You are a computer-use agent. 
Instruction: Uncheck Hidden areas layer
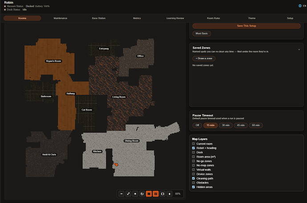point(194,187)
